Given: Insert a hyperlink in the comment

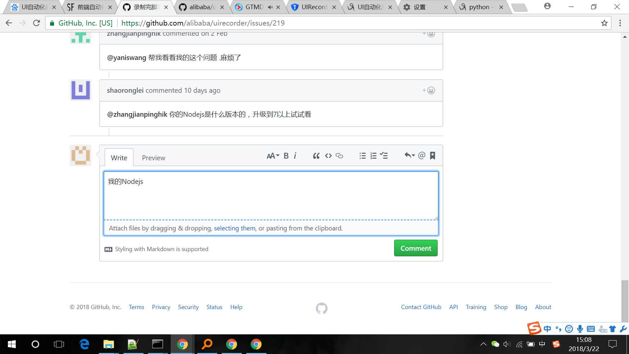Looking at the screenshot, I should (x=339, y=156).
